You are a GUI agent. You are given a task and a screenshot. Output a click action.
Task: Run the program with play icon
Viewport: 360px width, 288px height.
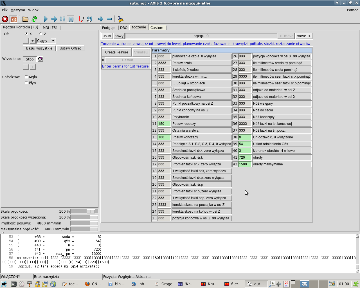(x=46, y=19)
